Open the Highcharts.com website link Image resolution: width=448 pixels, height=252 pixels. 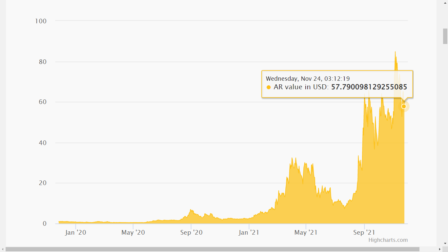pyautogui.click(x=388, y=240)
